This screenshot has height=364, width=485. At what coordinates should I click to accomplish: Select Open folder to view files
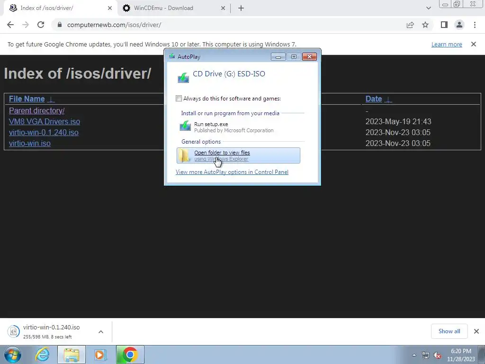point(239,155)
